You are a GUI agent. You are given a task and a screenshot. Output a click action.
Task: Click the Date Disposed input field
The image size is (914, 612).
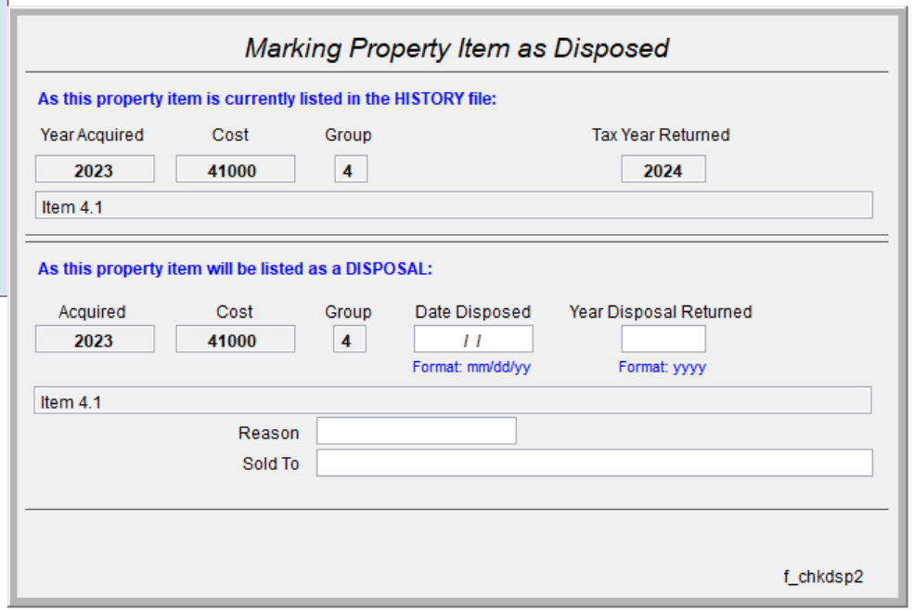(x=473, y=340)
